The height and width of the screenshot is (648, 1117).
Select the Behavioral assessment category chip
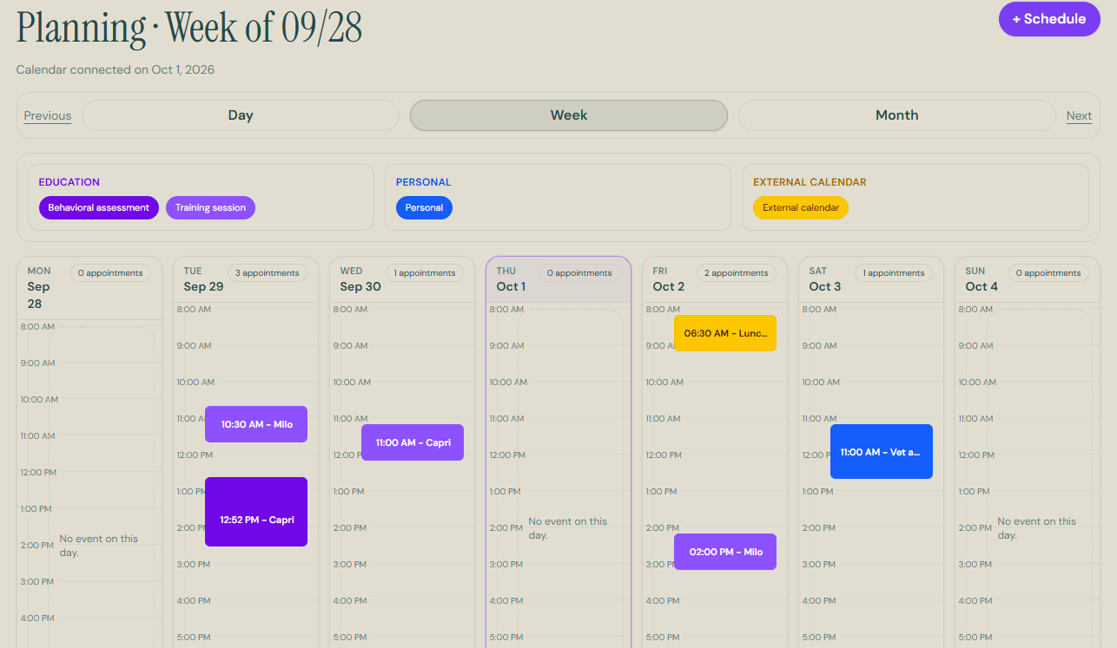[99, 208]
